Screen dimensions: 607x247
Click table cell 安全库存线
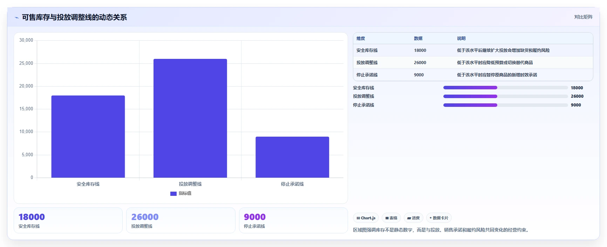click(x=367, y=50)
